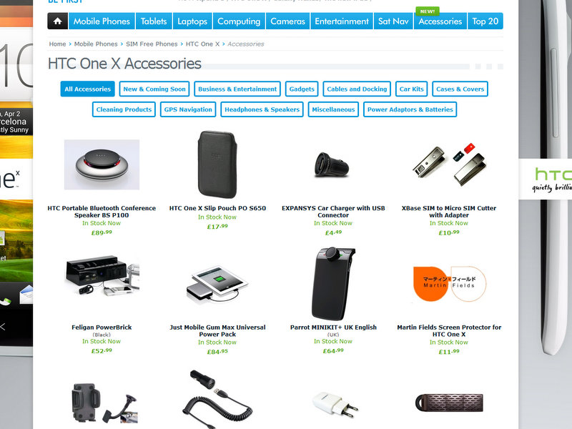
Task: Choose the Car Kits filter
Action: 412,89
